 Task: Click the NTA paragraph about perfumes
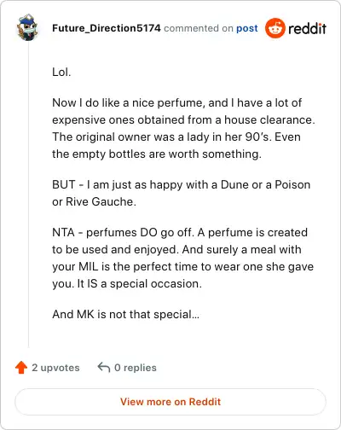[182, 258]
